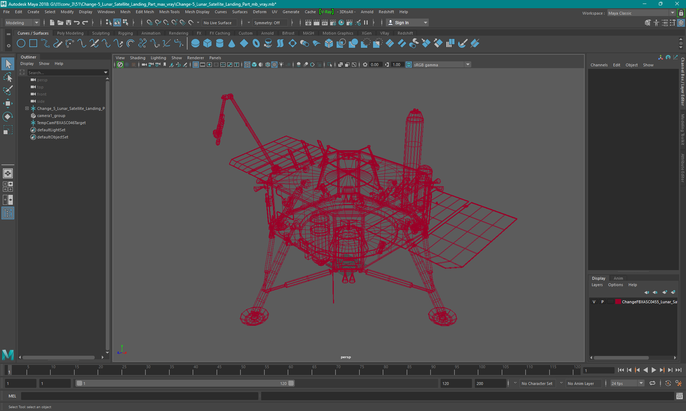686x411 pixels.
Task: Open the Outliner search filter dropdown arrow
Action: [x=106, y=72]
